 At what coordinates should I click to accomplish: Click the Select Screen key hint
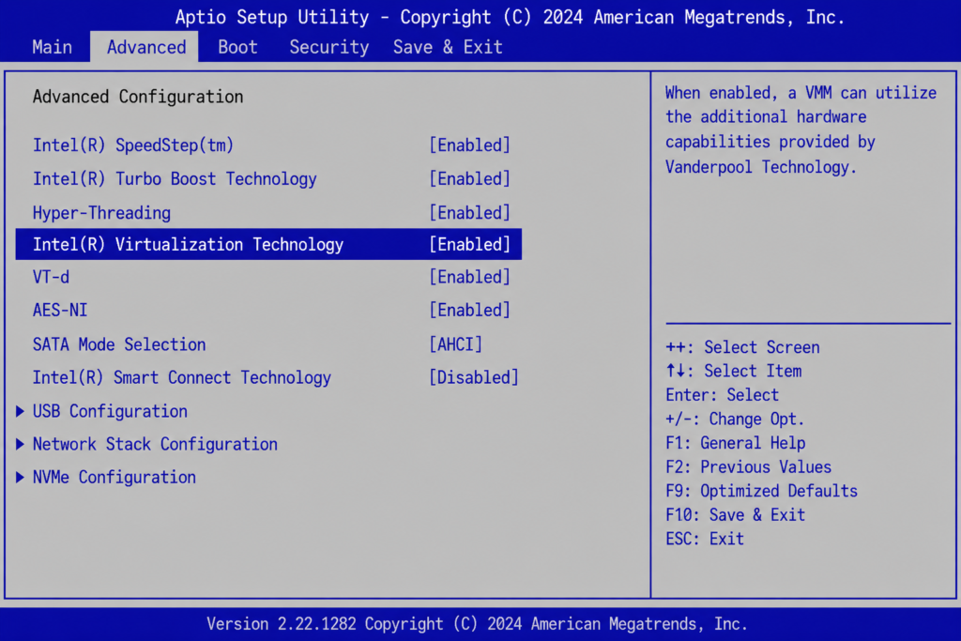743,347
